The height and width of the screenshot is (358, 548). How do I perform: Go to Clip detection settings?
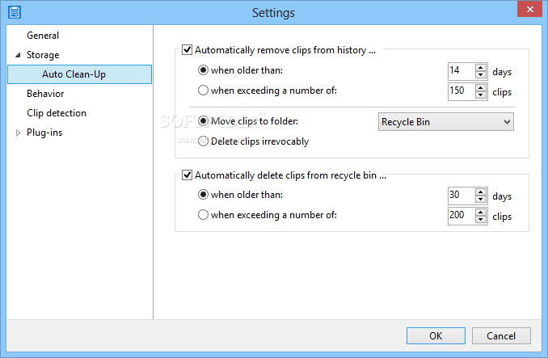click(x=57, y=113)
